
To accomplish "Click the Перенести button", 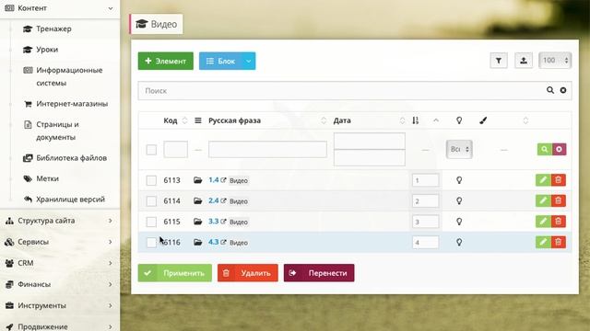I will 319,273.
